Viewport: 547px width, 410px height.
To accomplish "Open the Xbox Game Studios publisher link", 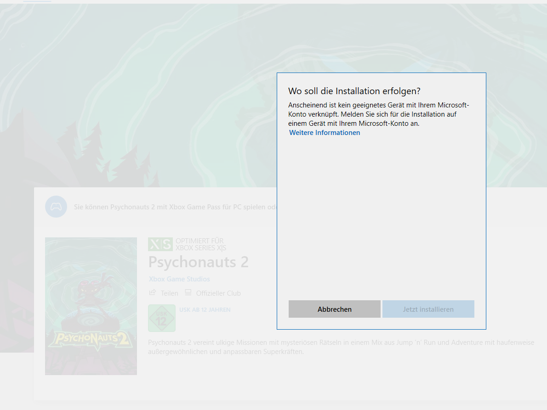I will pyautogui.click(x=179, y=279).
